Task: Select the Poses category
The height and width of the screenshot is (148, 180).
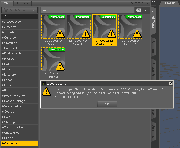Action: (x=19, y=80)
